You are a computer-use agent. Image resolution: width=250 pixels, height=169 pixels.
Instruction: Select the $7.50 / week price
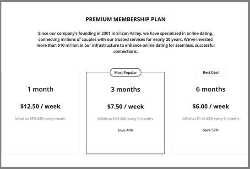click(125, 107)
